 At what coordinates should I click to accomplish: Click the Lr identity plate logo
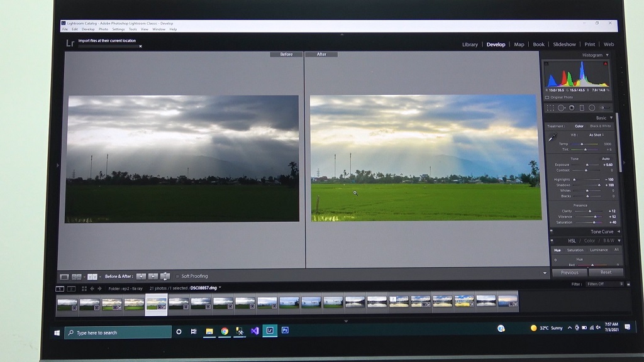tap(70, 43)
